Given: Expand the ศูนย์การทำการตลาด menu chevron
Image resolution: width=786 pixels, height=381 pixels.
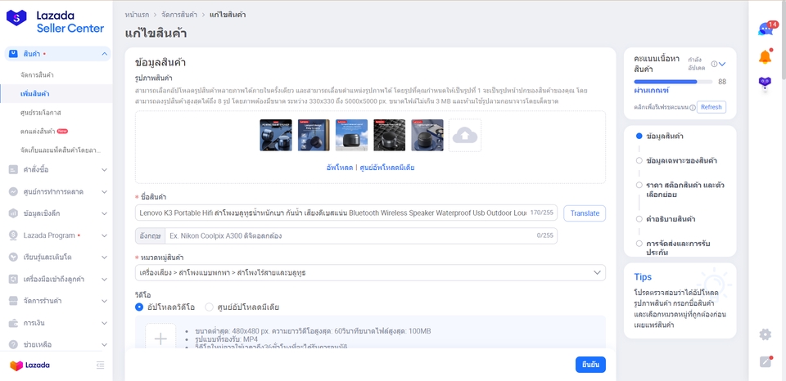Looking at the screenshot, I should coord(104,192).
